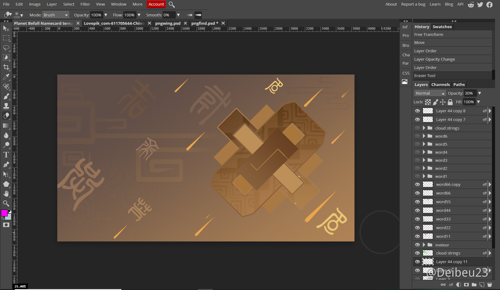Select the Type tool
Viewport: 500px width, 290px height.
pyautogui.click(x=6, y=155)
